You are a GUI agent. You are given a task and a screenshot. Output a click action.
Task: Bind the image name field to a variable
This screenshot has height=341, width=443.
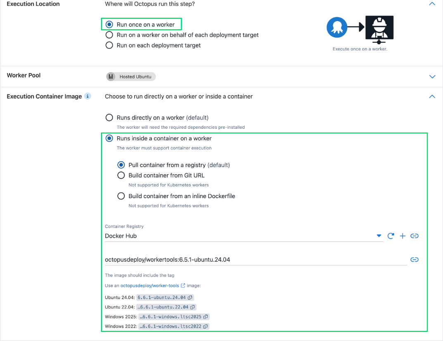[415, 260]
